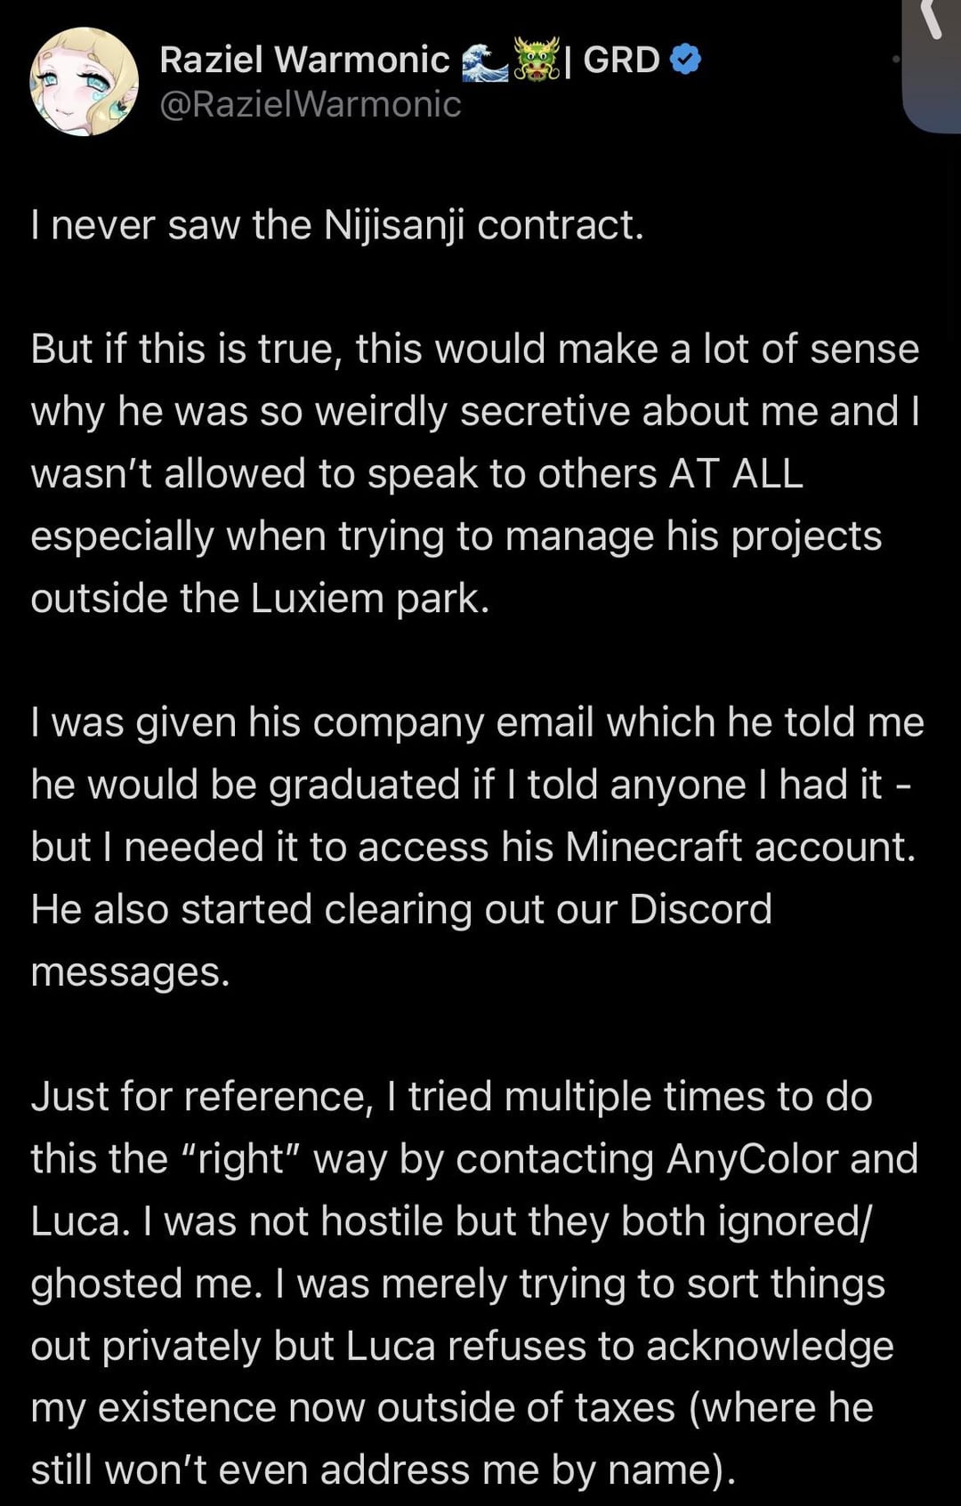The image size is (961, 1506).
Task: Click the blue verified checkmark badge
Action: [x=685, y=60]
